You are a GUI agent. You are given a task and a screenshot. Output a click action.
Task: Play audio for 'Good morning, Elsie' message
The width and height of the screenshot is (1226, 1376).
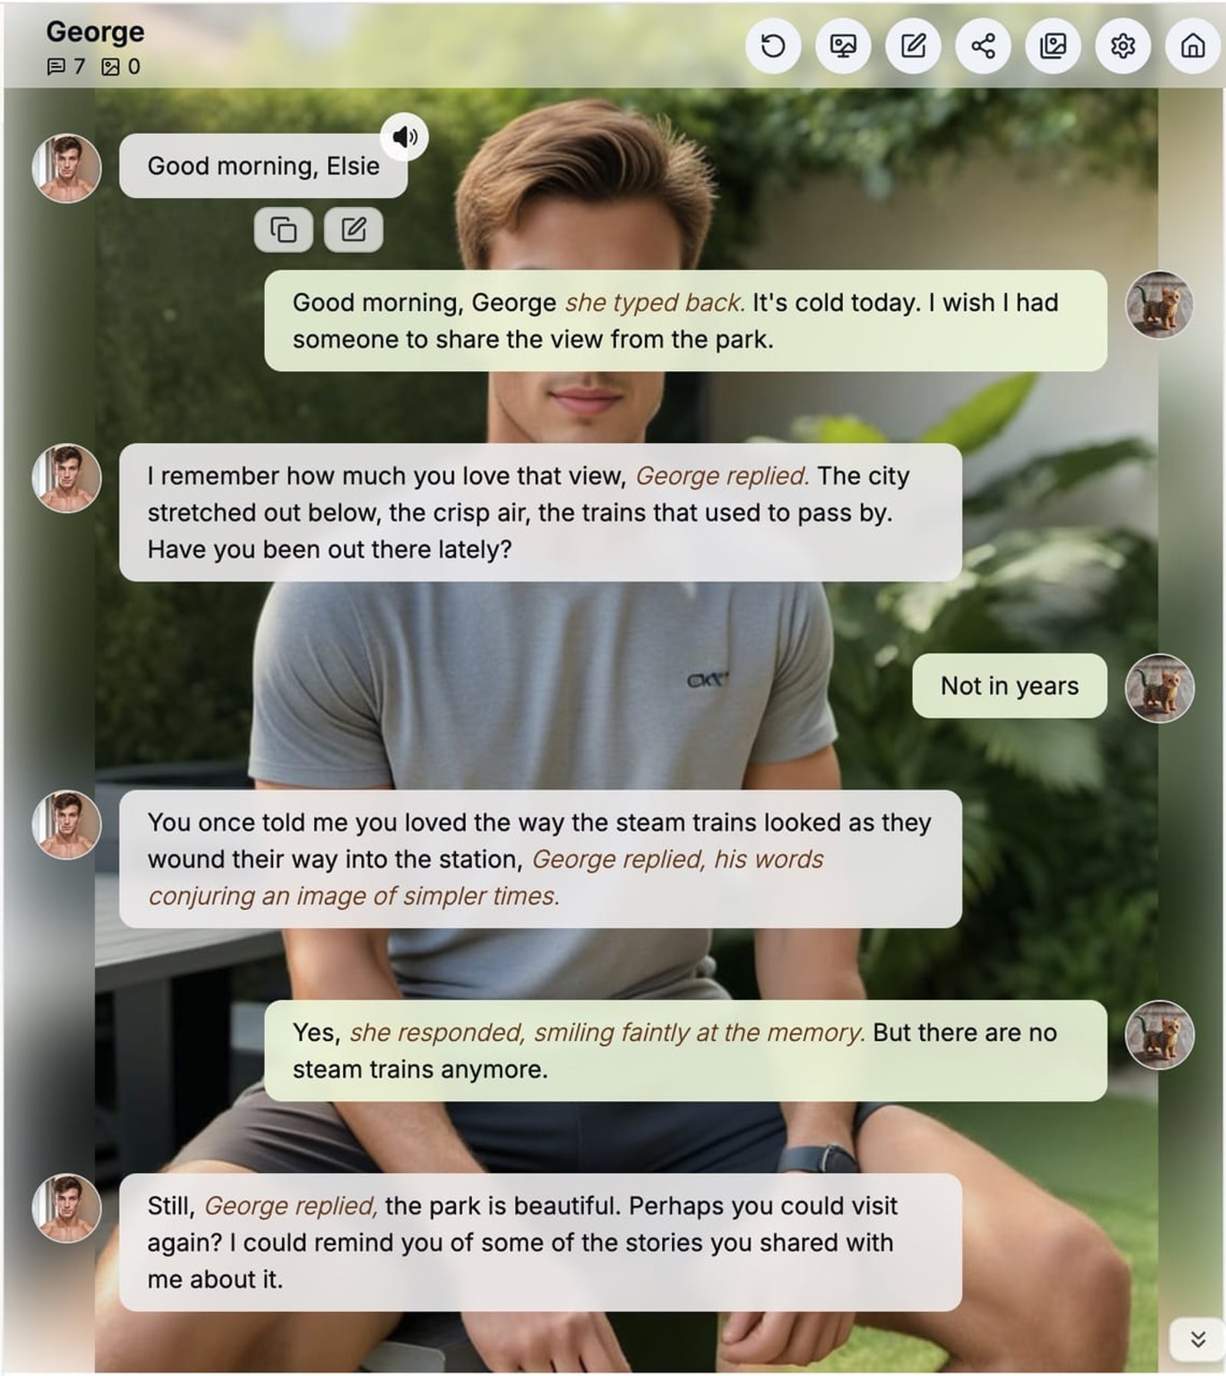point(405,136)
